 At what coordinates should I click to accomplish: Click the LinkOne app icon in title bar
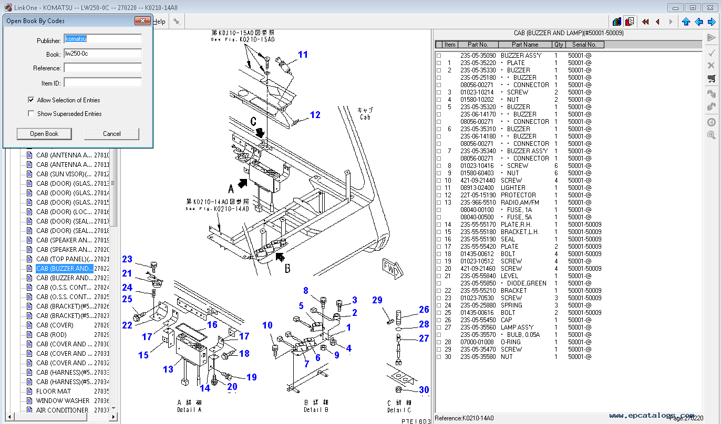(8, 7)
